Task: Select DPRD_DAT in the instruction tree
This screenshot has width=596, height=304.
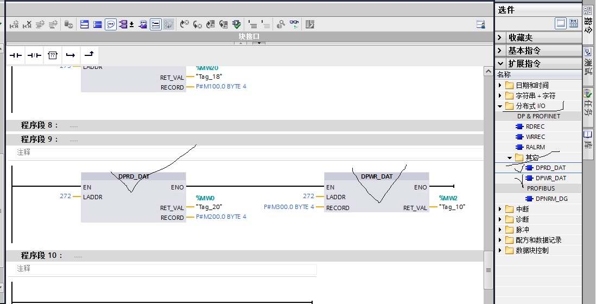Action: (x=550, y=168)
